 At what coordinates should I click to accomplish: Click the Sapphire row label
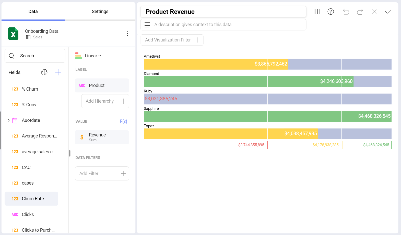tap(151, 109)
